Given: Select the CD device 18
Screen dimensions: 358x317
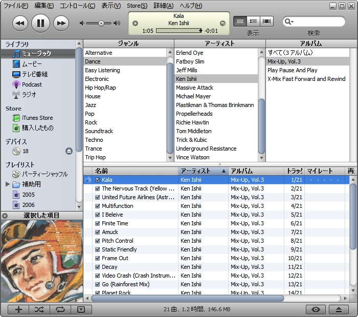Looking at the screenshot, I should click(x=20, y=151).
